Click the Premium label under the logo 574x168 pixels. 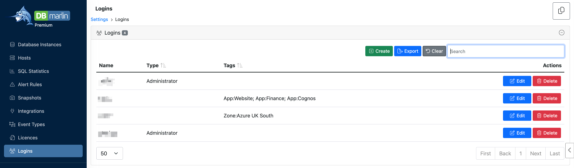click(x=44, y=25)
